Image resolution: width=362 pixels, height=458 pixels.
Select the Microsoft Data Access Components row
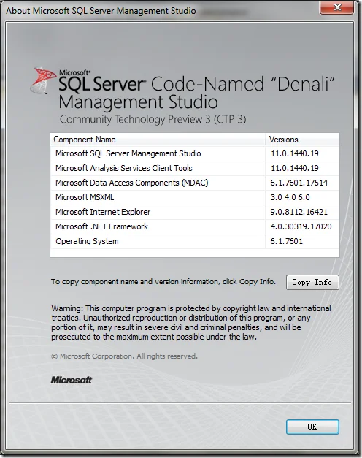(x=195, y=183)
